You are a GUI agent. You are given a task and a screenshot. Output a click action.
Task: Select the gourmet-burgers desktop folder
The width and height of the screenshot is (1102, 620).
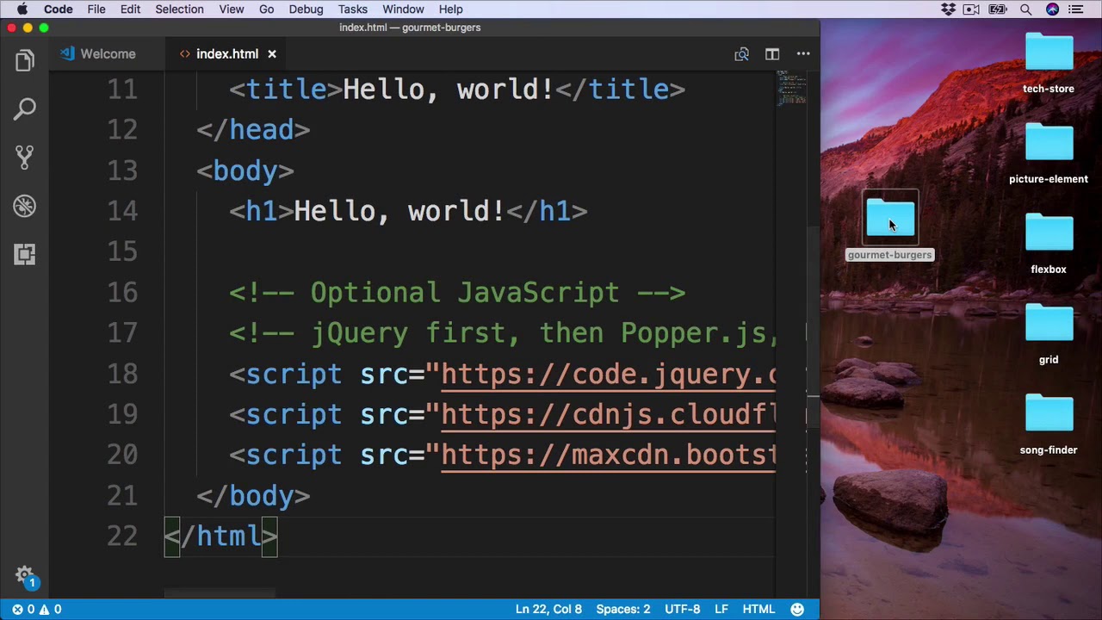click(x=890, y=226)
